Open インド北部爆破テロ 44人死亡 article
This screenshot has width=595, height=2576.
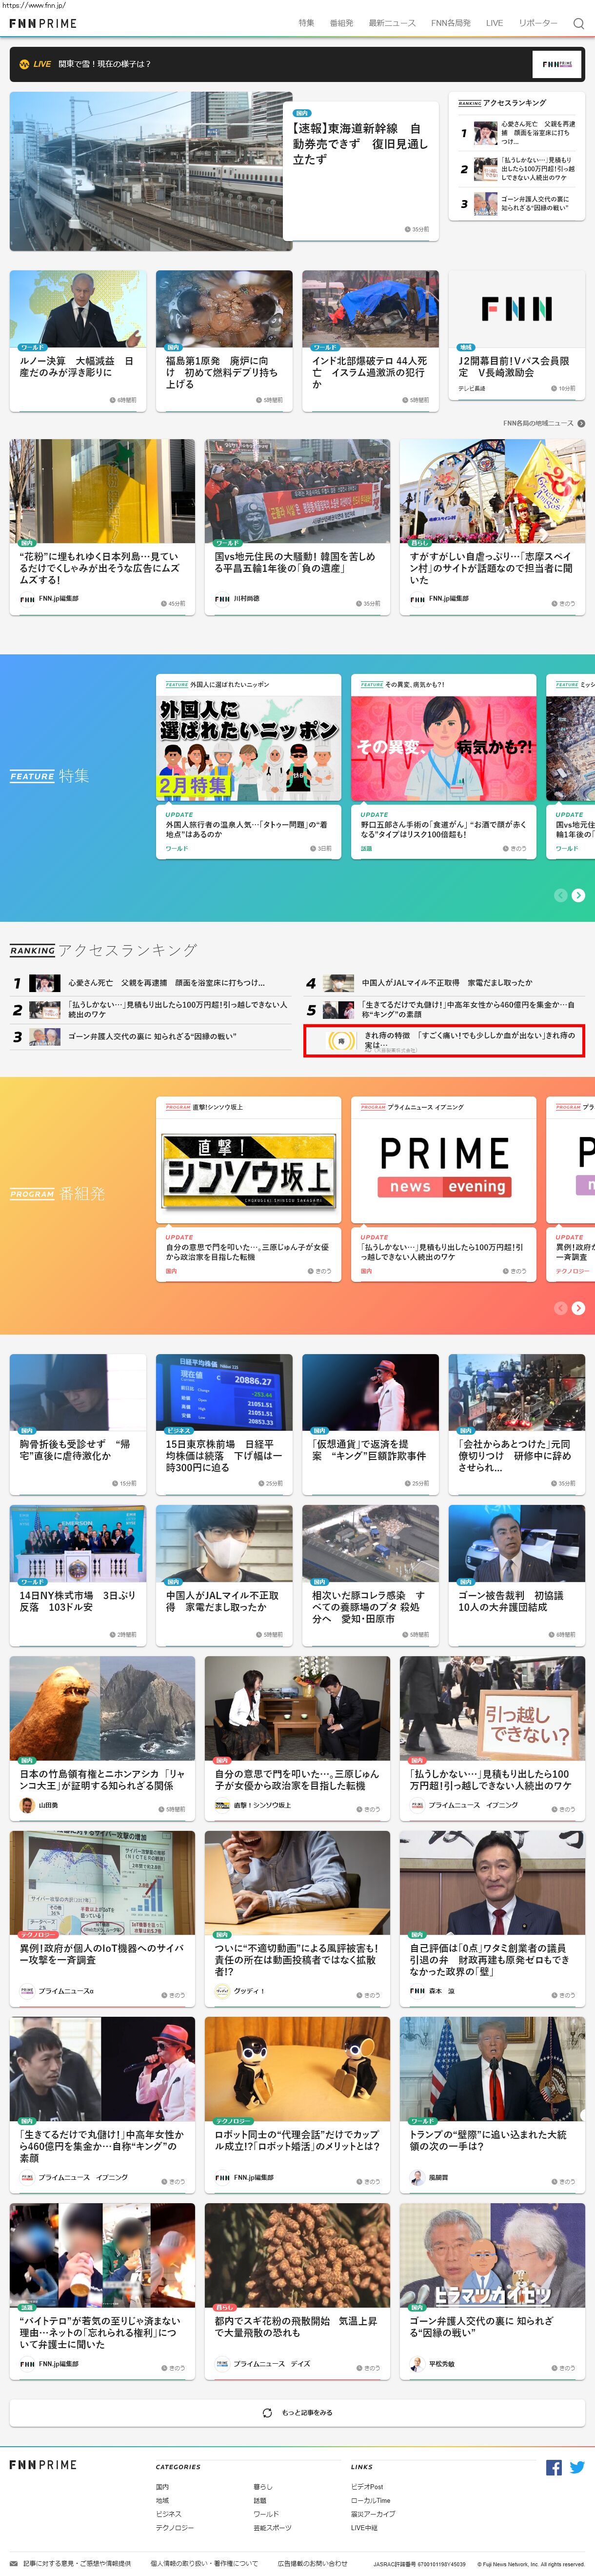pos(370,340)
